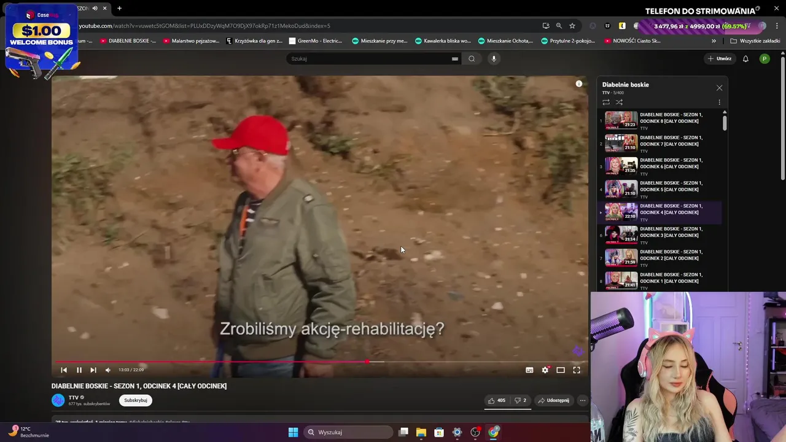Image resolution: width=786 pixels, height=442 pixels.
Task: Close the Diabelnie boskie playlist panel
Action: click(719, 88)
